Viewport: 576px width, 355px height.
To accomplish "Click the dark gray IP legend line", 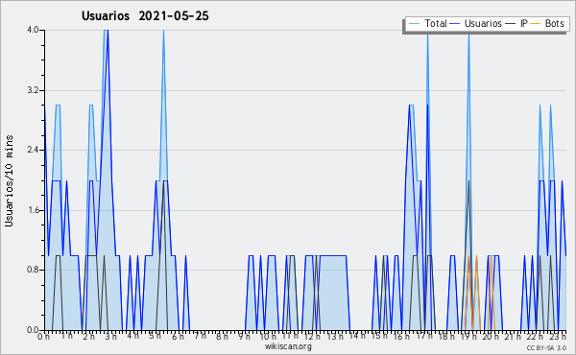I will point(511,24).
